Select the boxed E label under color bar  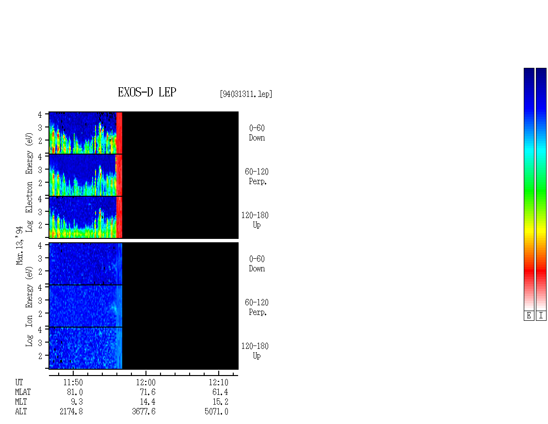point(529,316)
